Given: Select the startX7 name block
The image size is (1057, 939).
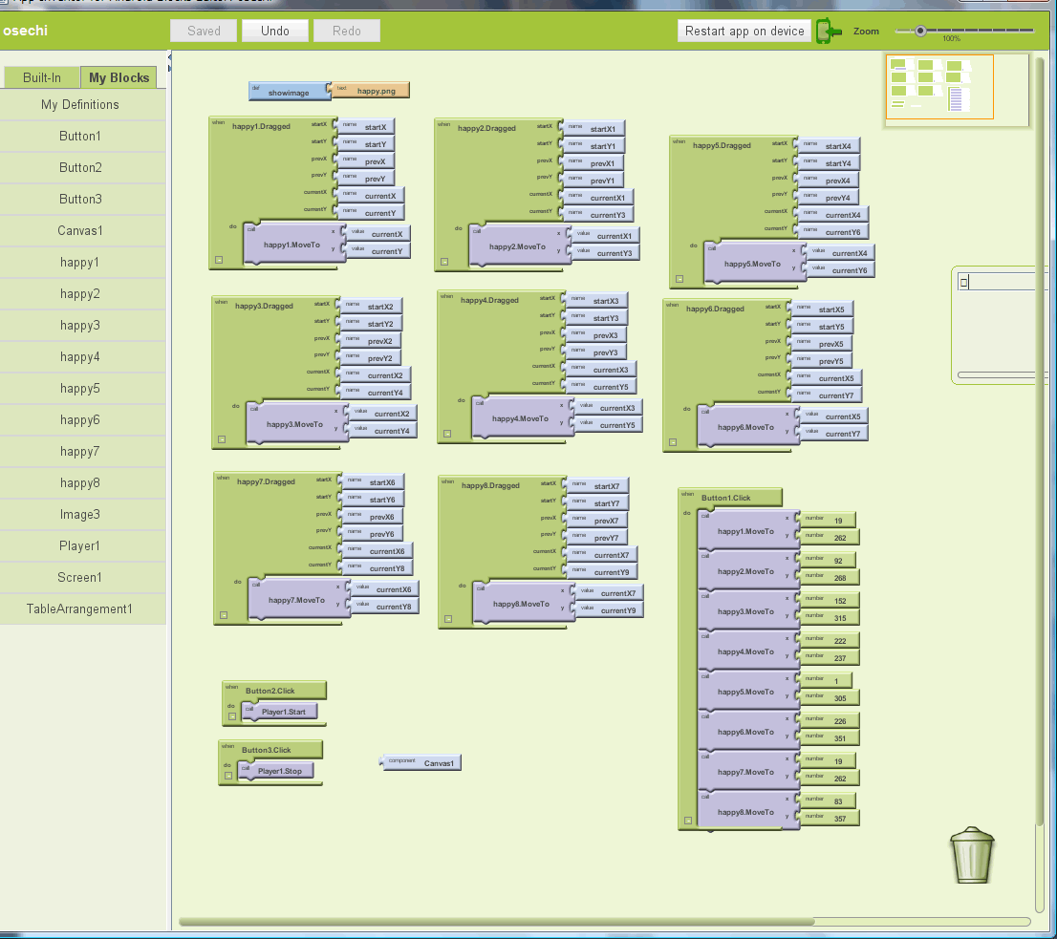Looking at the screenshot, I should (x=596, y=485).
